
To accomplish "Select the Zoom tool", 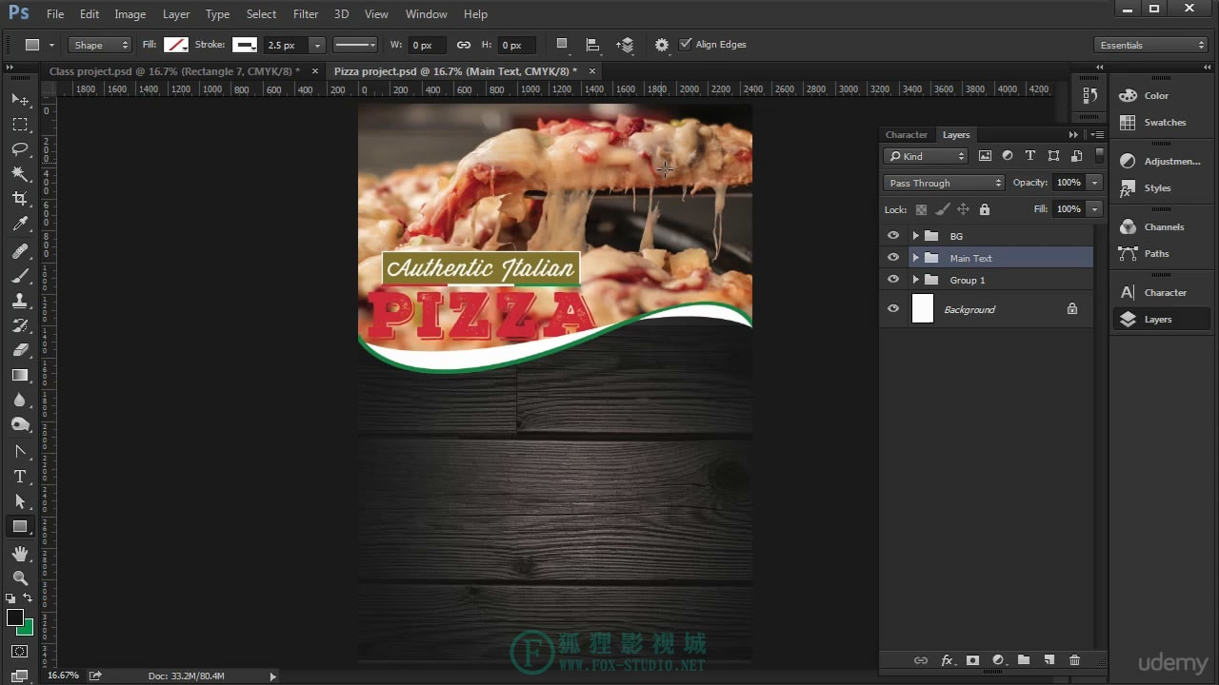I will coord(20,577).
